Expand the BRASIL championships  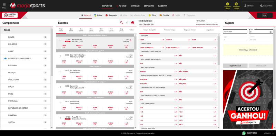[x=26, y=37]
